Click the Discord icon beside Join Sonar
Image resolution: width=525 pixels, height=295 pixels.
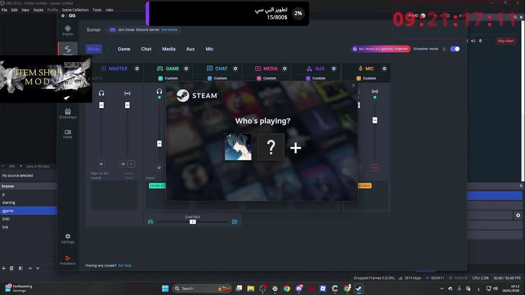[x=113, y=29]
